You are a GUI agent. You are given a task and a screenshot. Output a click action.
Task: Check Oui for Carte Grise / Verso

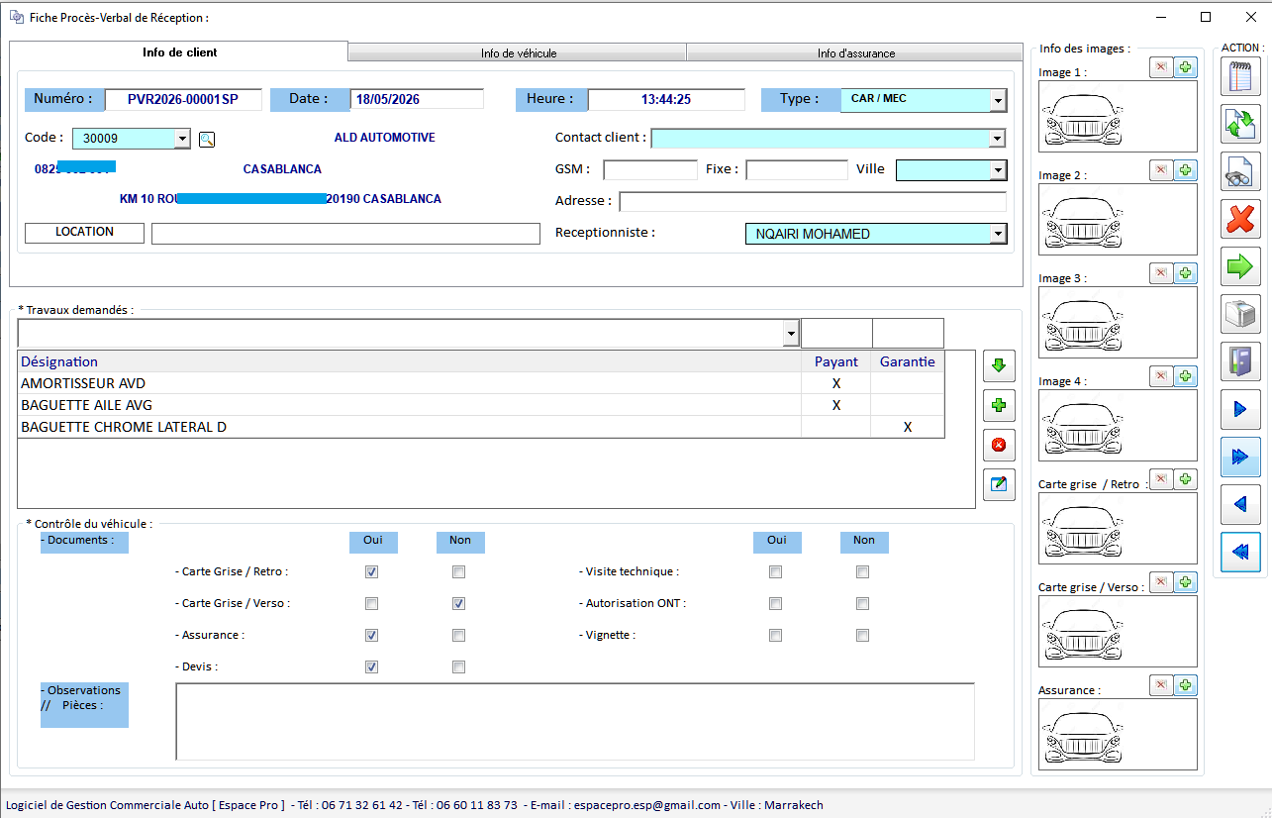point(371,603)
